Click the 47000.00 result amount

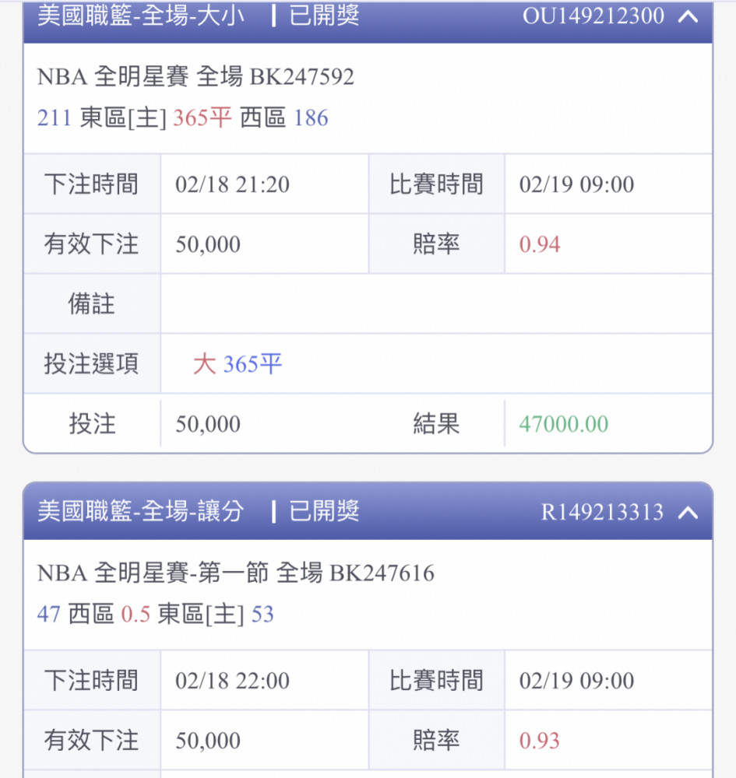click(x=563, y=424)
